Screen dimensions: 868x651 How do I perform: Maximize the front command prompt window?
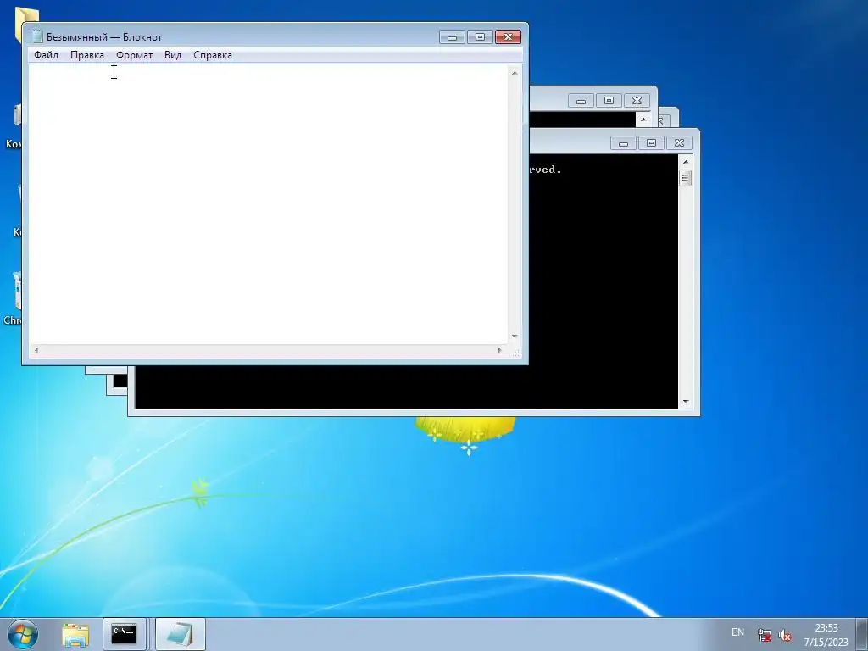click(651, 143)
